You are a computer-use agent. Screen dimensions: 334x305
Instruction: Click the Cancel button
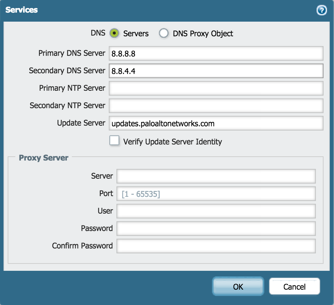295,286
